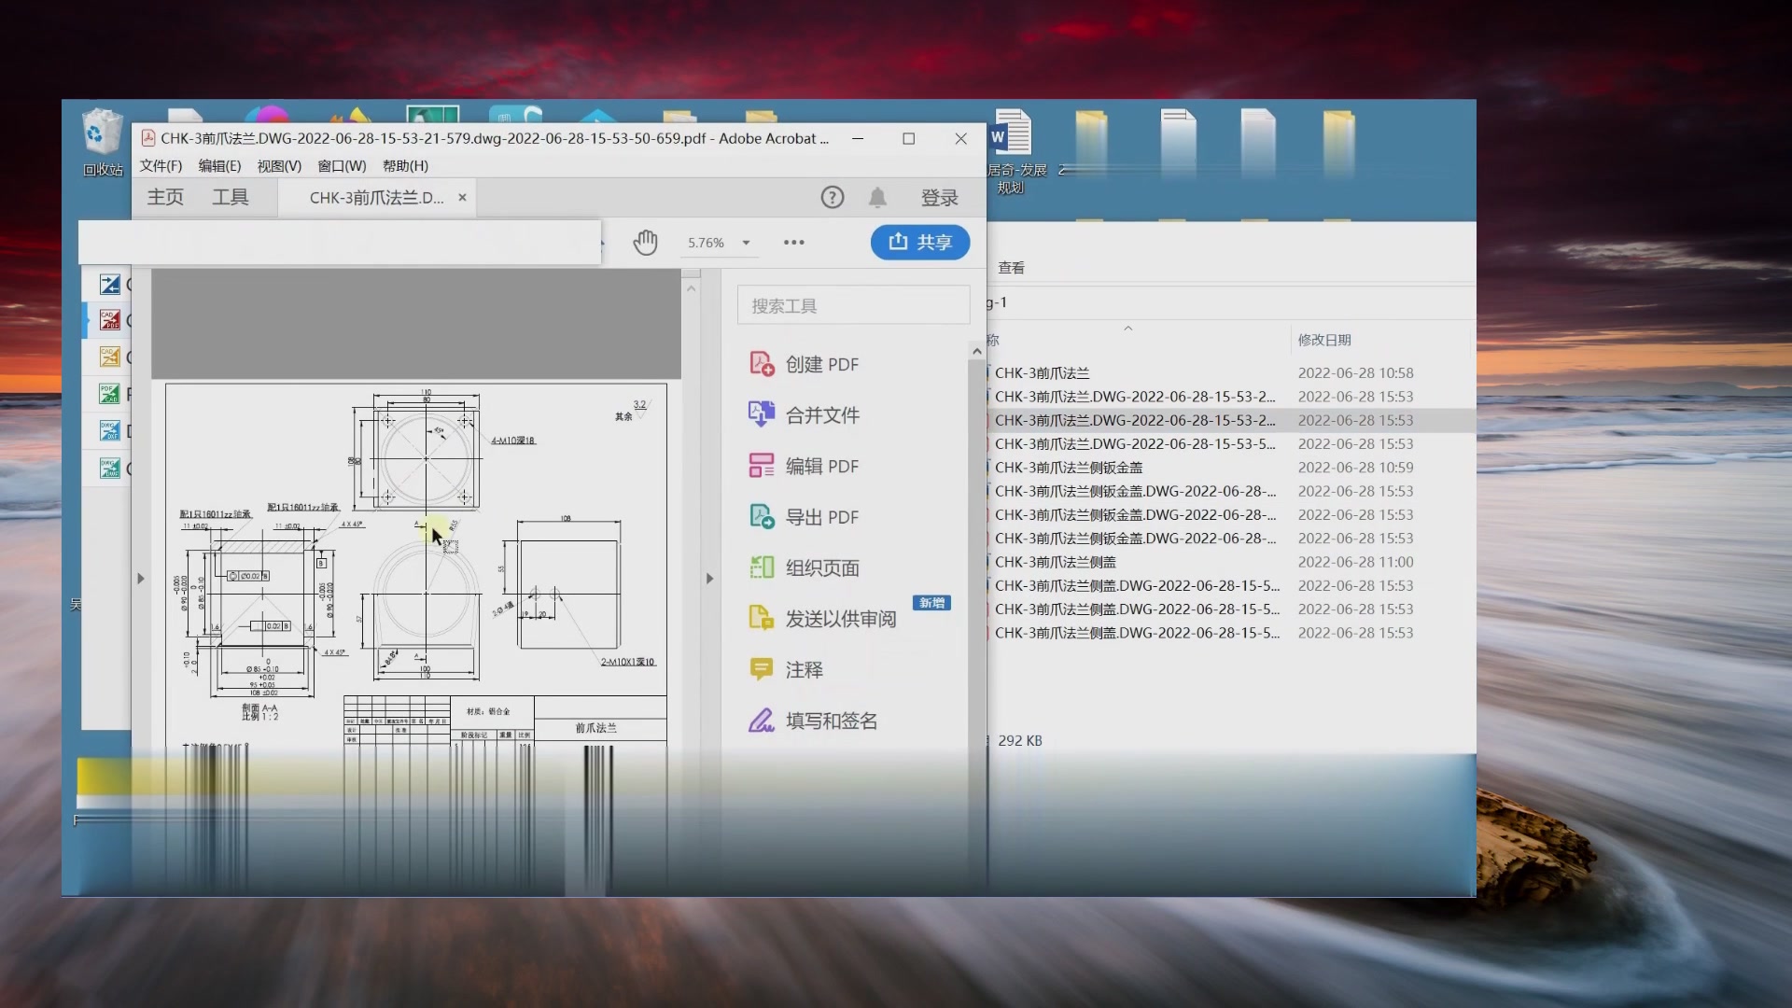
Task: Collapse the right tools pane arrow
Action: click(709, 579)
